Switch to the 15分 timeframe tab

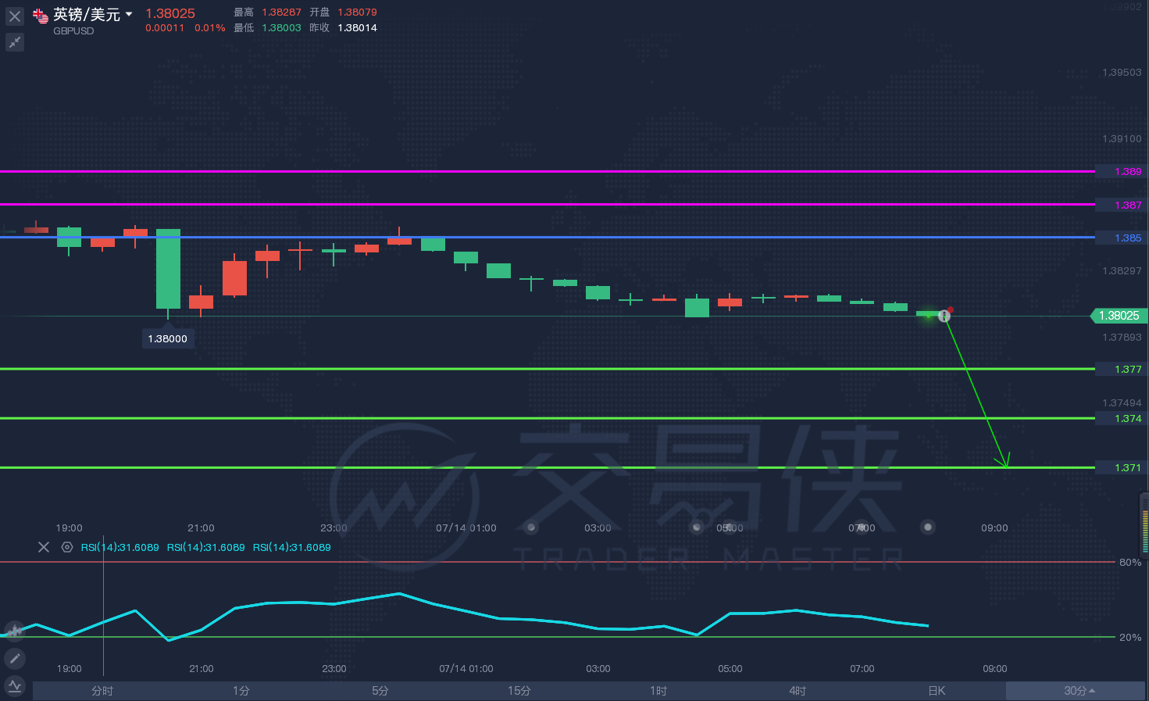[x=519, y=691]
